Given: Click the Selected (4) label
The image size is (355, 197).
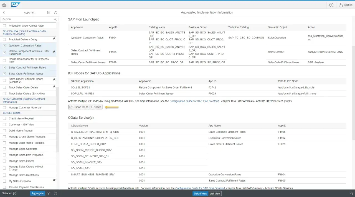Looking at the screenshot, I should point(9,193).
